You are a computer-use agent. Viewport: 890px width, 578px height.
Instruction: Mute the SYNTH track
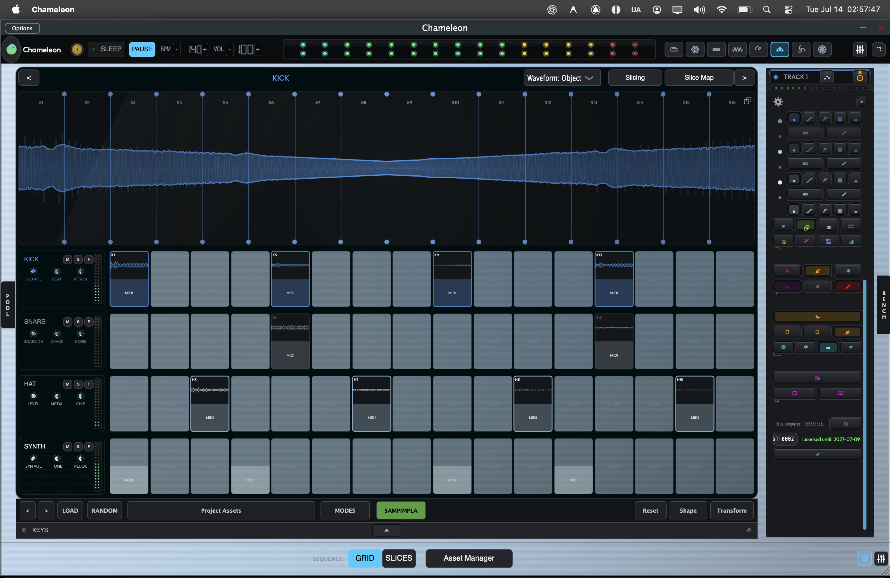point(68,446)
